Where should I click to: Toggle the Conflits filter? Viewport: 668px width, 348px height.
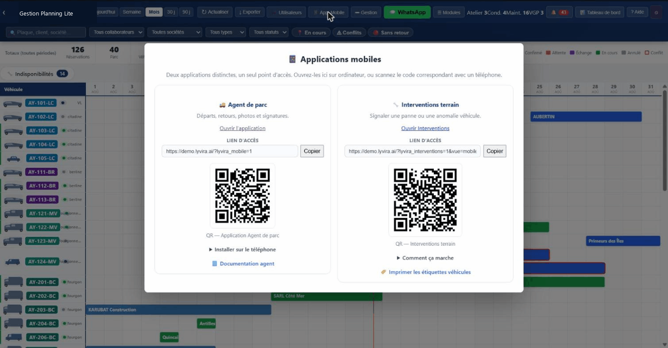tap(349, 32)
